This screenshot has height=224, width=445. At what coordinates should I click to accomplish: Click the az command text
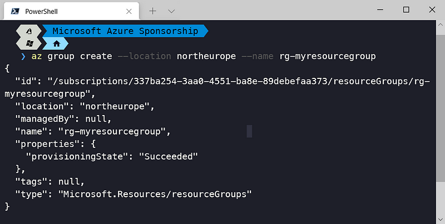(37, 56)
